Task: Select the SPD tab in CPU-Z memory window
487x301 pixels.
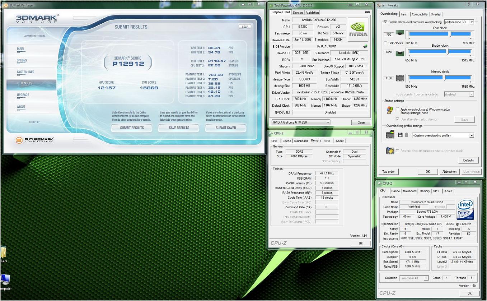Action: coord(327,141)
